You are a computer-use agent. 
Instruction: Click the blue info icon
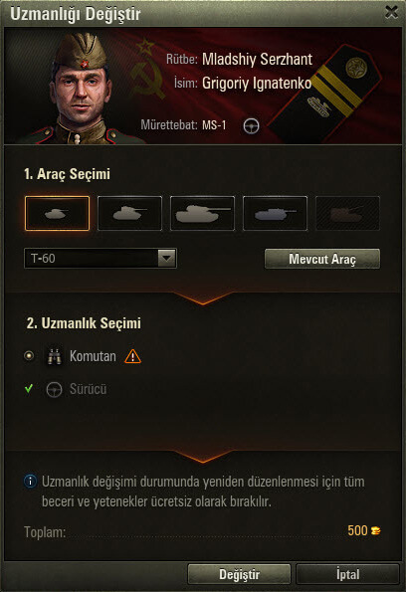pos(30,482)
